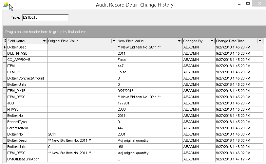This screenshot has width=266, height=164.
Task: Click ABADMIN in the UnitOfMeasureAbbr row
Action: coord(199,159)
